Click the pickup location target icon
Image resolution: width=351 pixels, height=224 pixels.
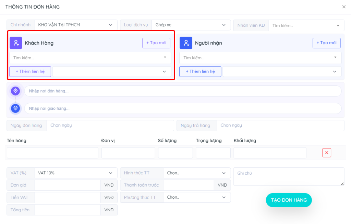[15, 91]
